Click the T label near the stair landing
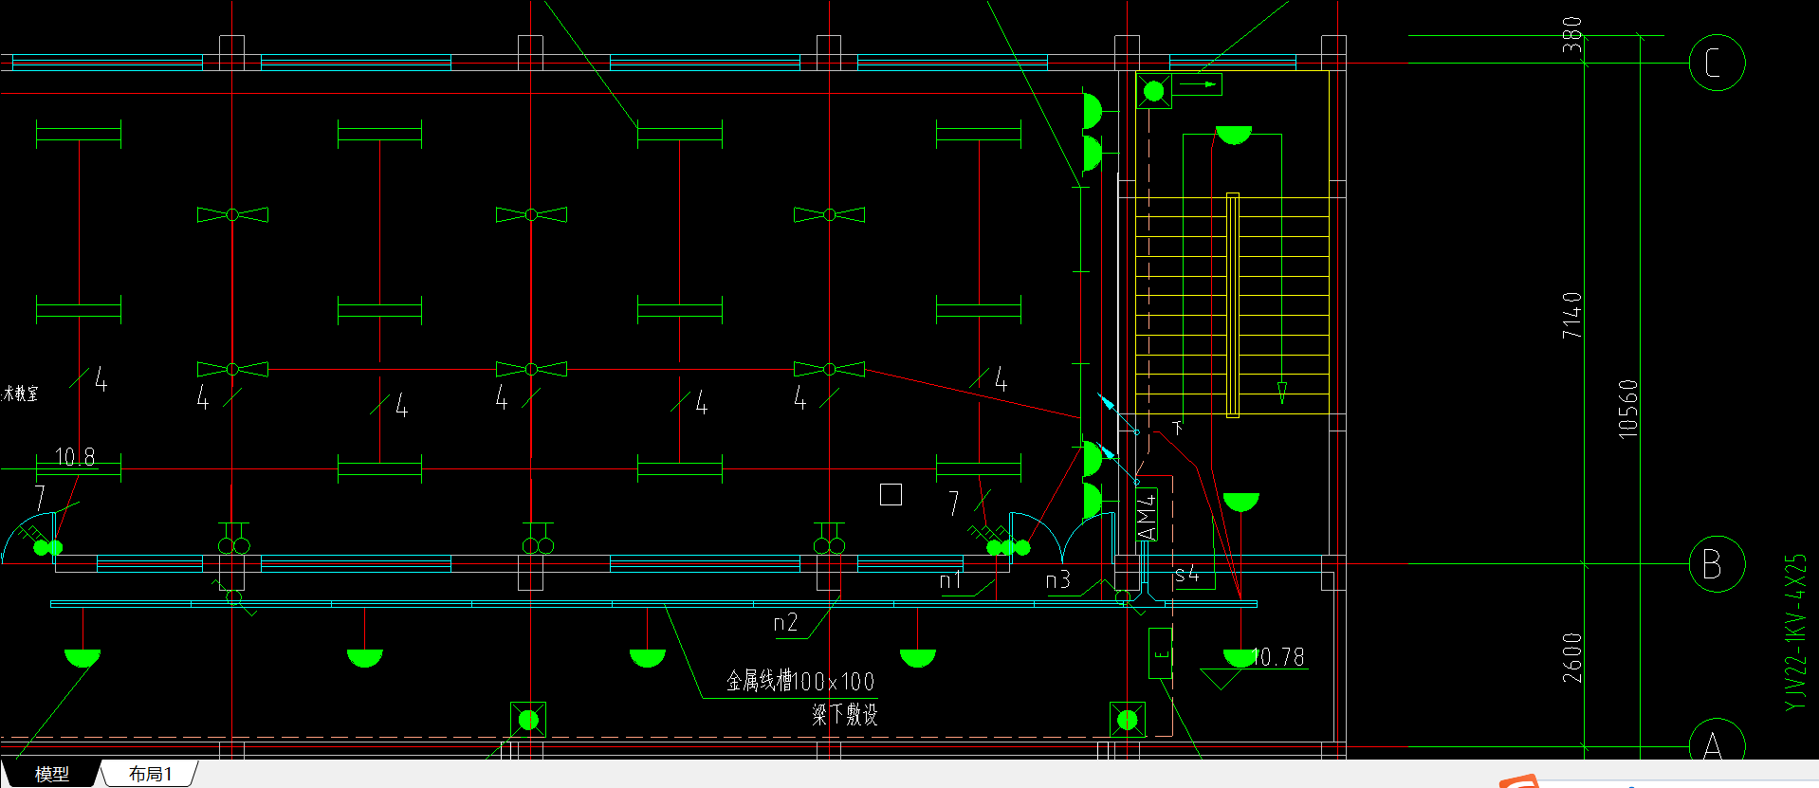 1178,428
